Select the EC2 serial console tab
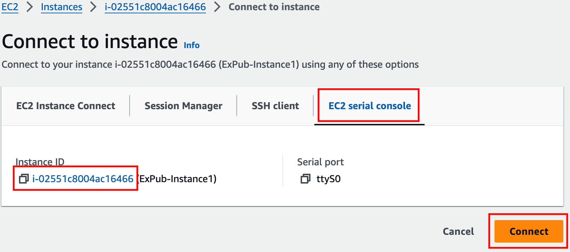The image size is (570, 252). [x=369, y=106]
